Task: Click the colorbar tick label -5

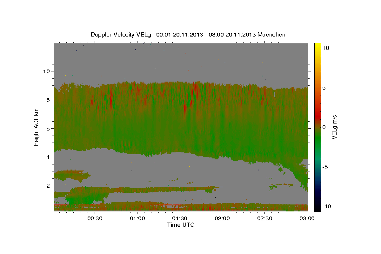Action: pos(325,167)
